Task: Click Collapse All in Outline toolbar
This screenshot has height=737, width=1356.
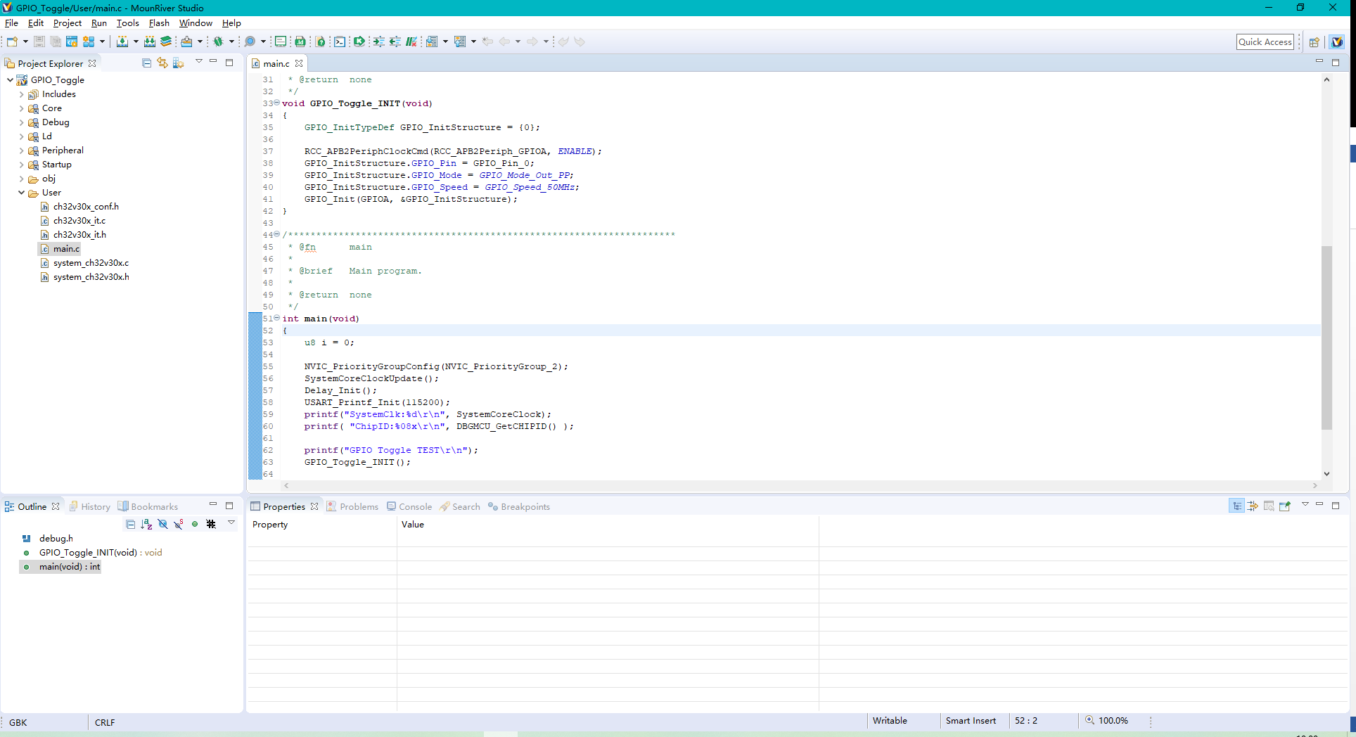Action: click(130, 524)
